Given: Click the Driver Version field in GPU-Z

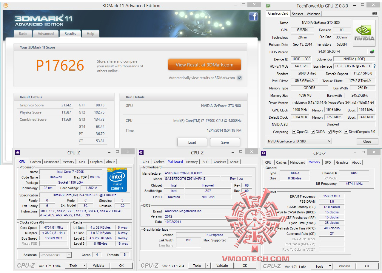Looking at the screenshot, I should [333, 103].
